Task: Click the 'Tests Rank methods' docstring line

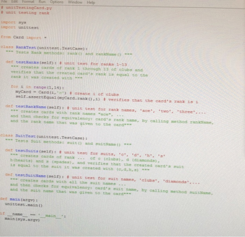Action: (69, 53)
